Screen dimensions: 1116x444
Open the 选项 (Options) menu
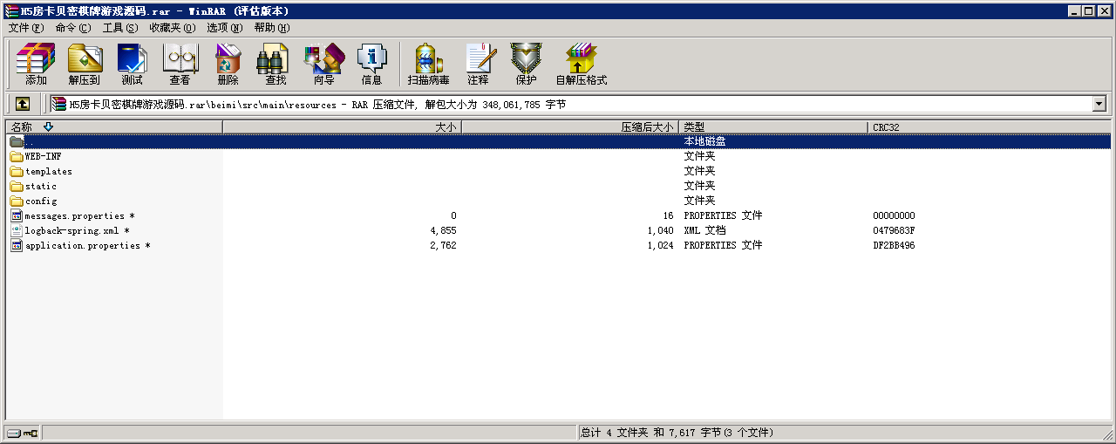click(224, 28)
